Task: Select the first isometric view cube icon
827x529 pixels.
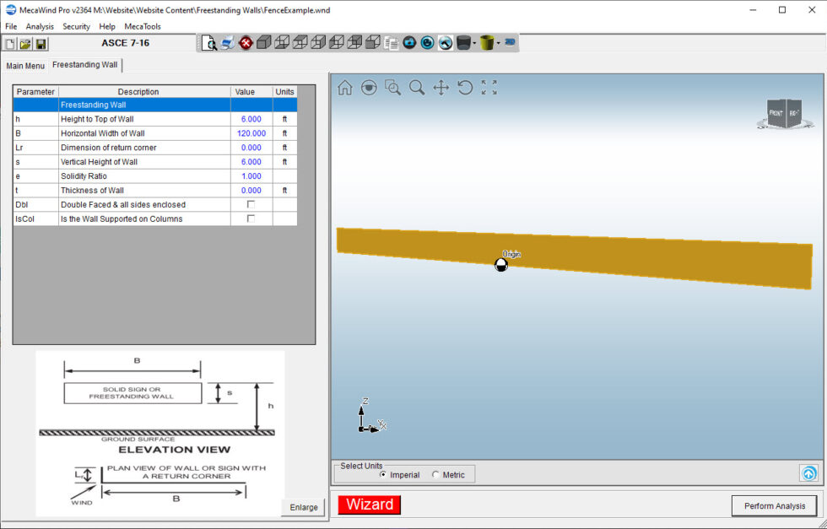Action: [263, 42]
